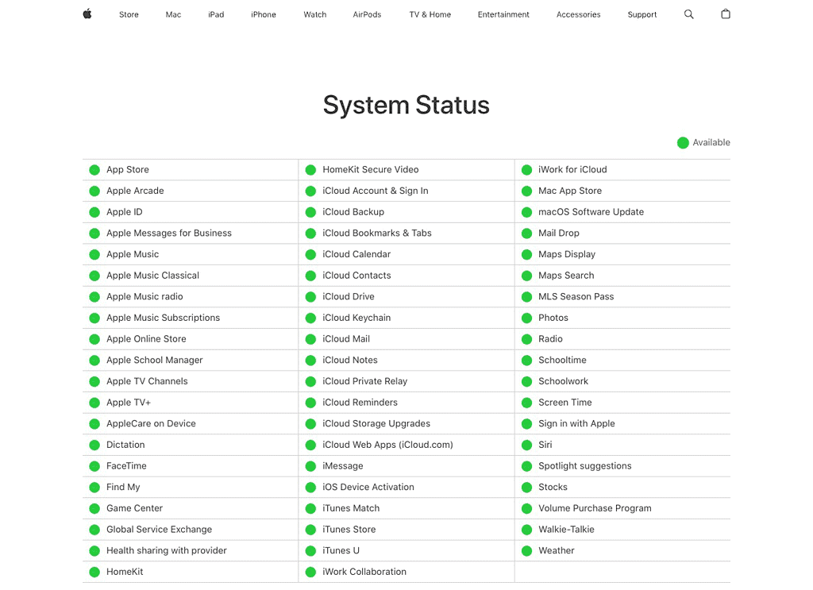Image resolution: width=813 pixels, height=590 pixels.
Task: Open the Support navigation link
Action: coord(642,14)
